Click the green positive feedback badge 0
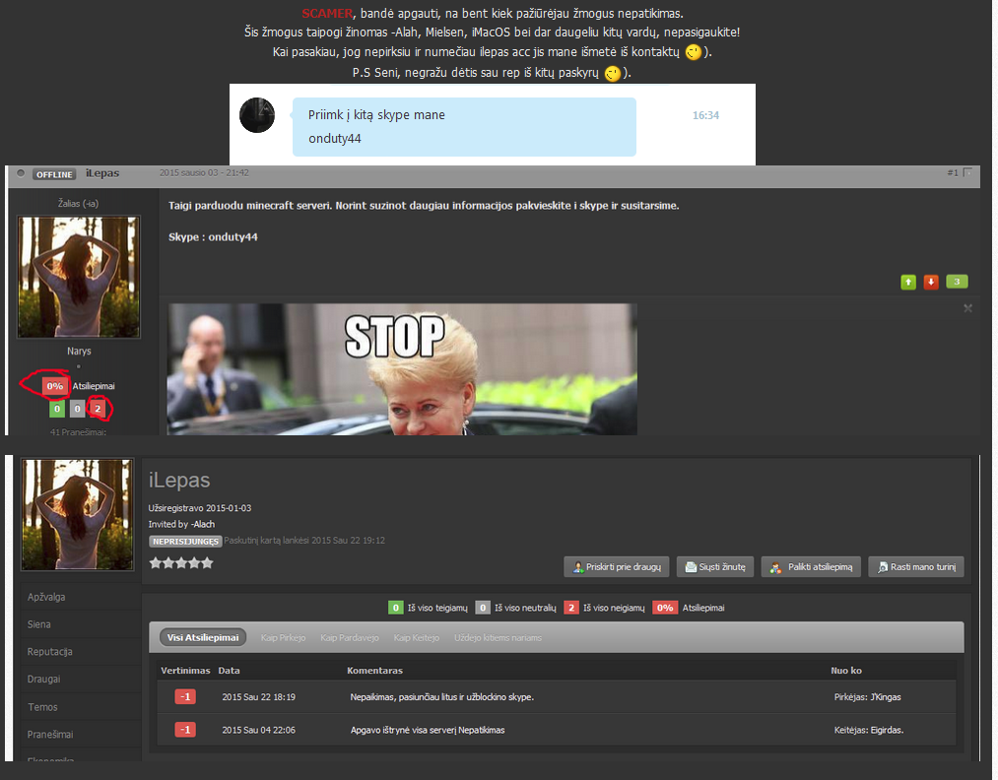Screen dimensions: 998x780 (57, 409)
